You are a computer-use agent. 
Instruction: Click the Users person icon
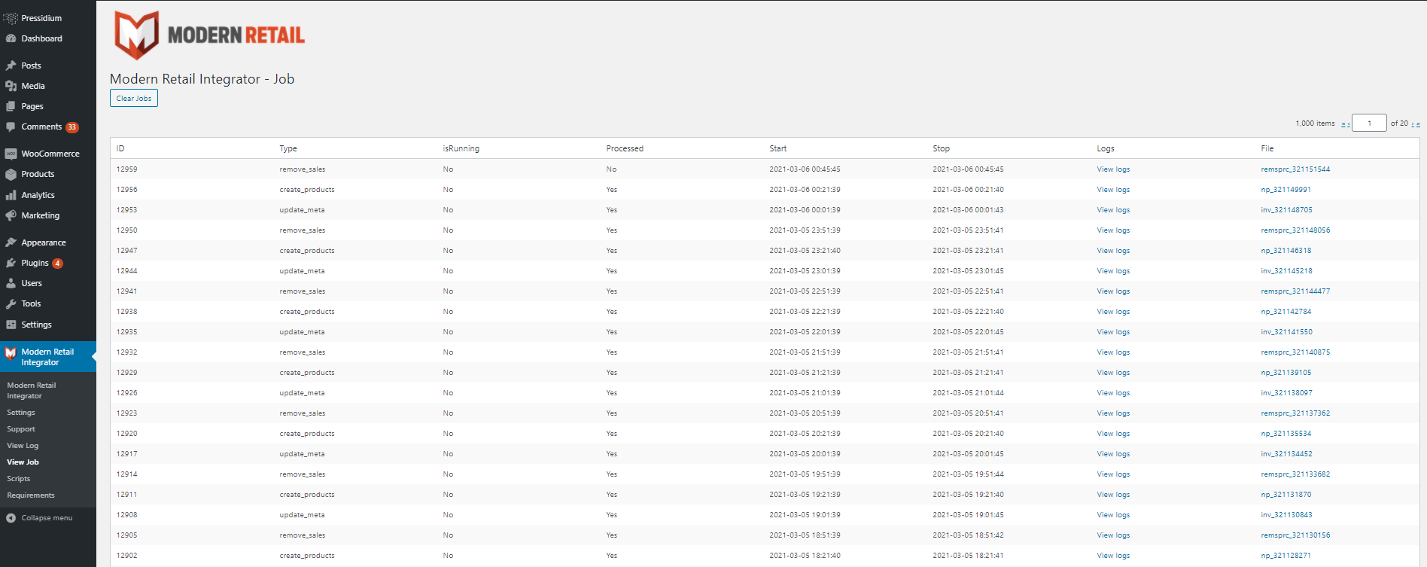[11, 283]
